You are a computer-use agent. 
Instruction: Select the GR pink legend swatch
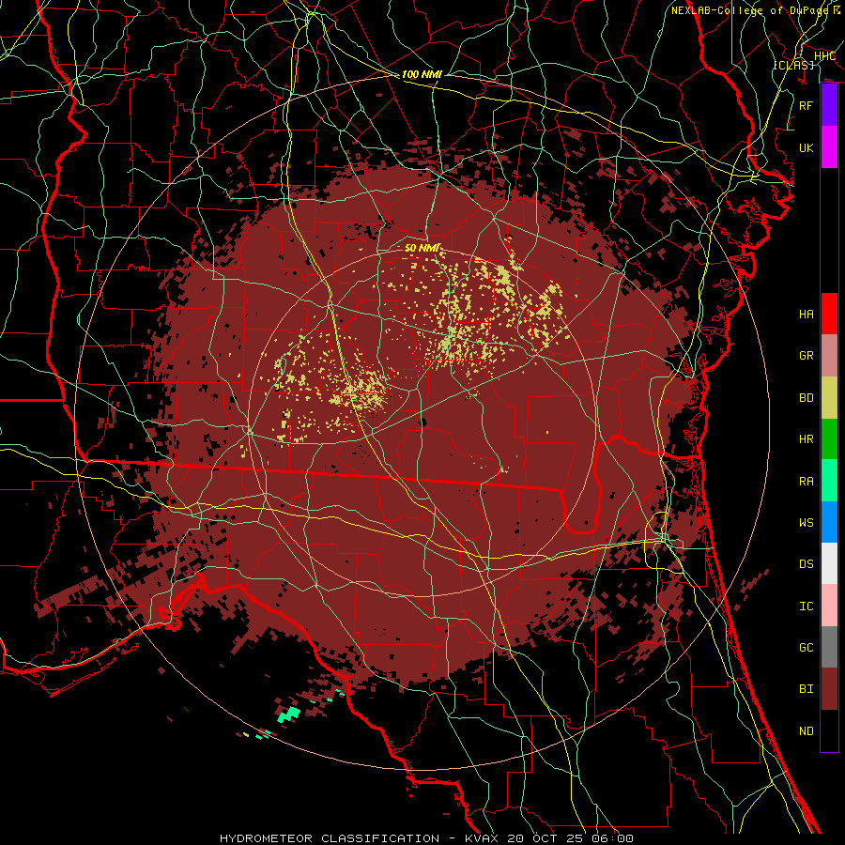coord(829,356)
